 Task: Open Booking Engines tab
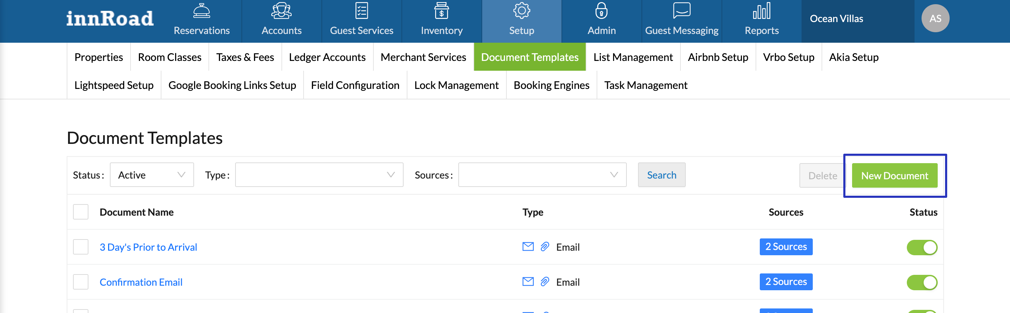[551, 85]
